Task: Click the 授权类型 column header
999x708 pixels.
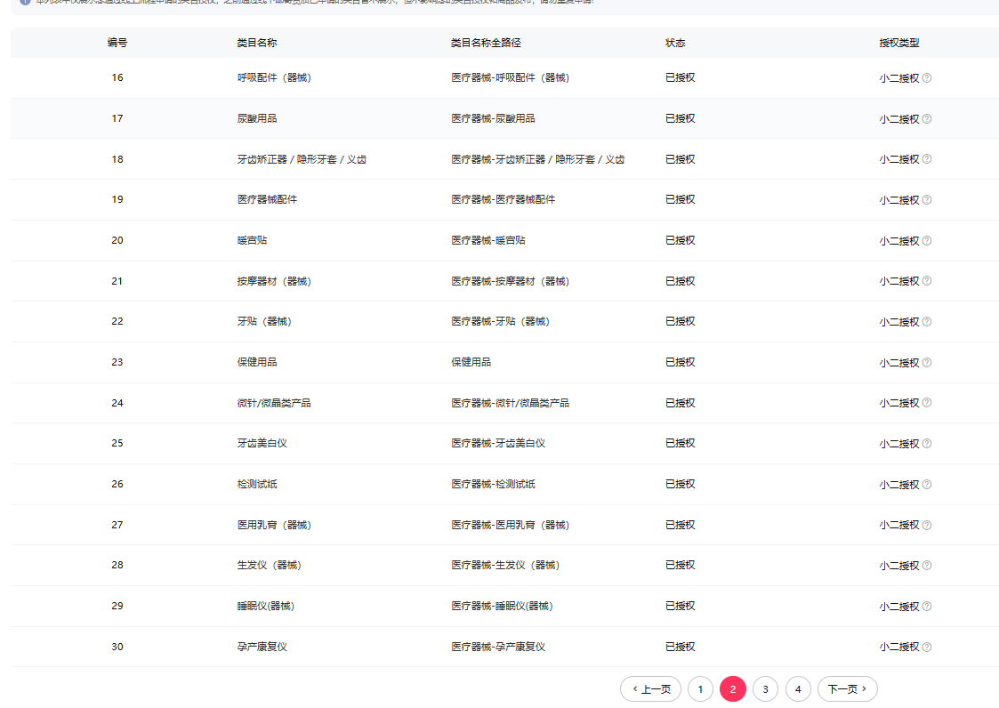Action: [899, 43]
